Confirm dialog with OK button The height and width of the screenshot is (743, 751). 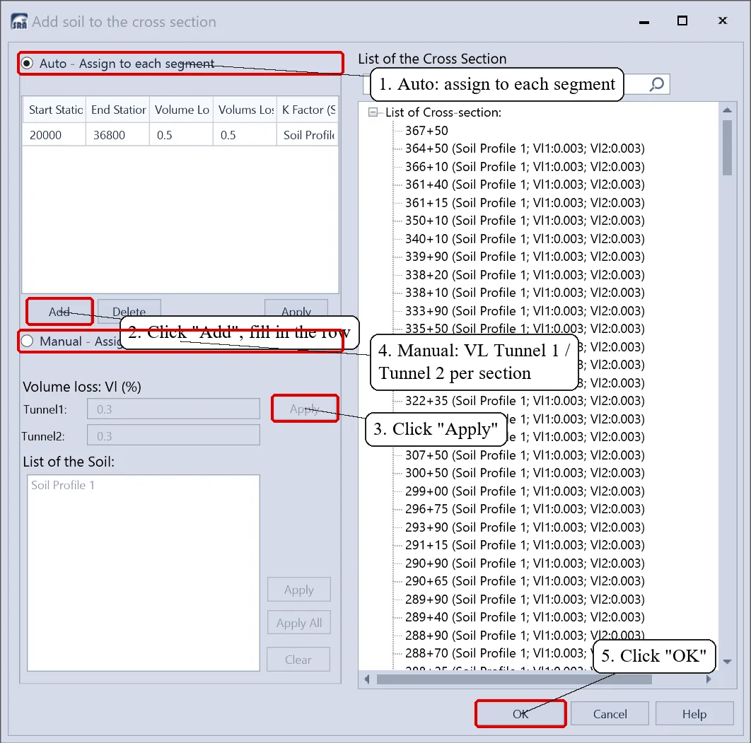coord(520,714)
